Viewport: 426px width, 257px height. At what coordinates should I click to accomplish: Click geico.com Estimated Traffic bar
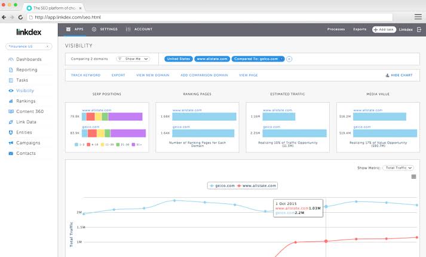click(x=295, y=133)
